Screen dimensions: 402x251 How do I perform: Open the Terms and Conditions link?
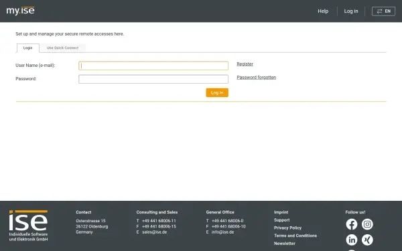tap(295, 236)
